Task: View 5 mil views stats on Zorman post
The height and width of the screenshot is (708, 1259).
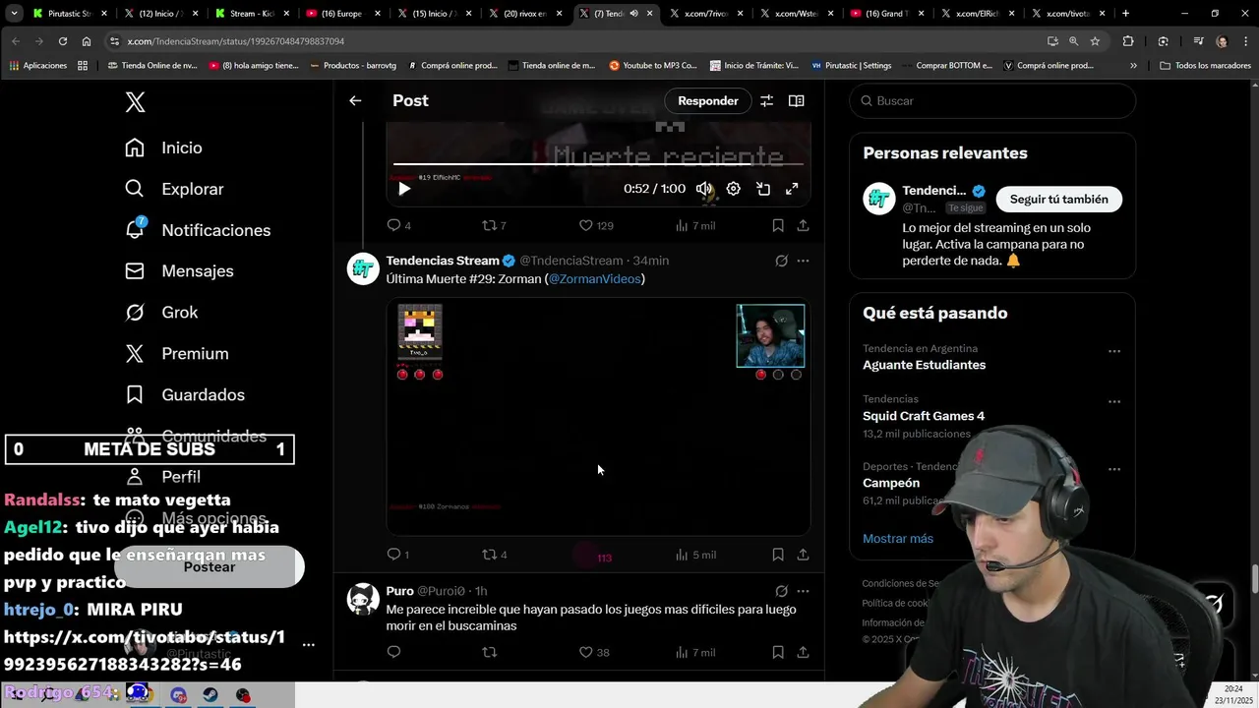Action: [x=695, y=555]
